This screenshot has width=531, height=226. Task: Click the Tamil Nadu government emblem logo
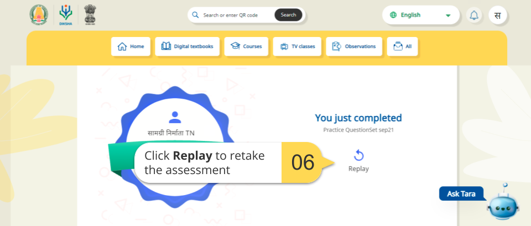pos(39,15)
